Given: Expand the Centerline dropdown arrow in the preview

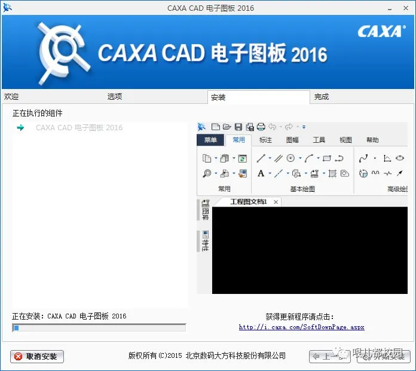Looking at the screenshot, I should tap(288, 173).
